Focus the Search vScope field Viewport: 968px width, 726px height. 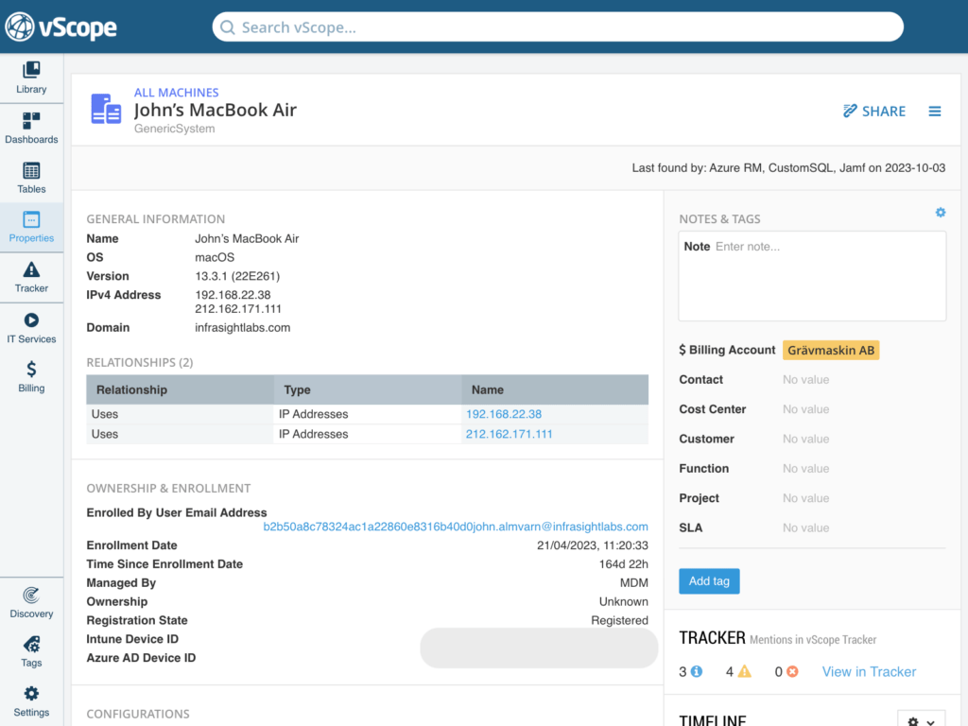558,27
